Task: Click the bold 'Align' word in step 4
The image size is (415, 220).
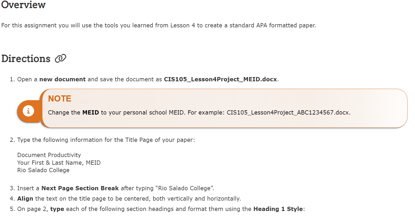Action: point(25,199)
